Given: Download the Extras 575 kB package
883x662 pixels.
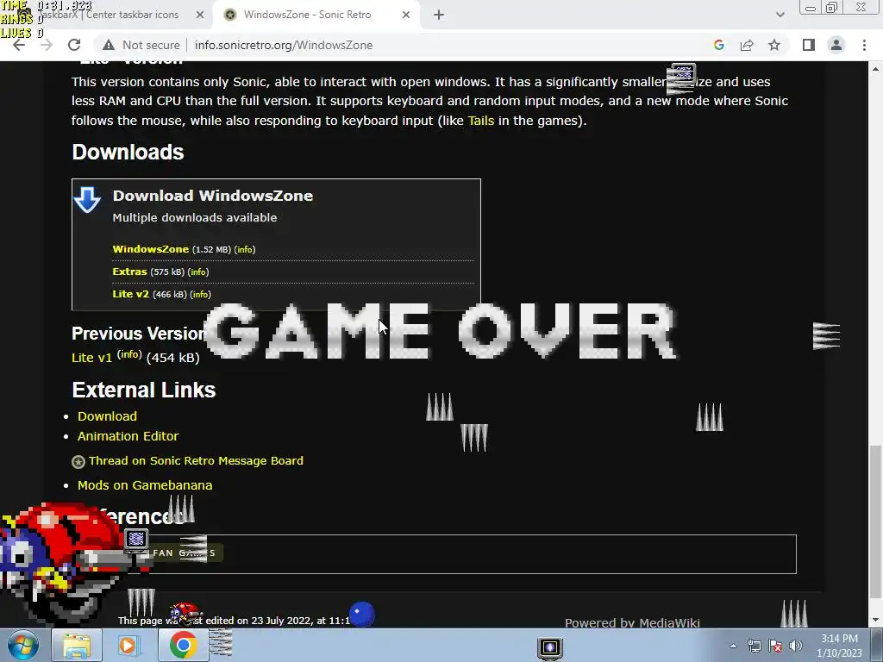Looking at the screenshot, I should coord(129,272).
